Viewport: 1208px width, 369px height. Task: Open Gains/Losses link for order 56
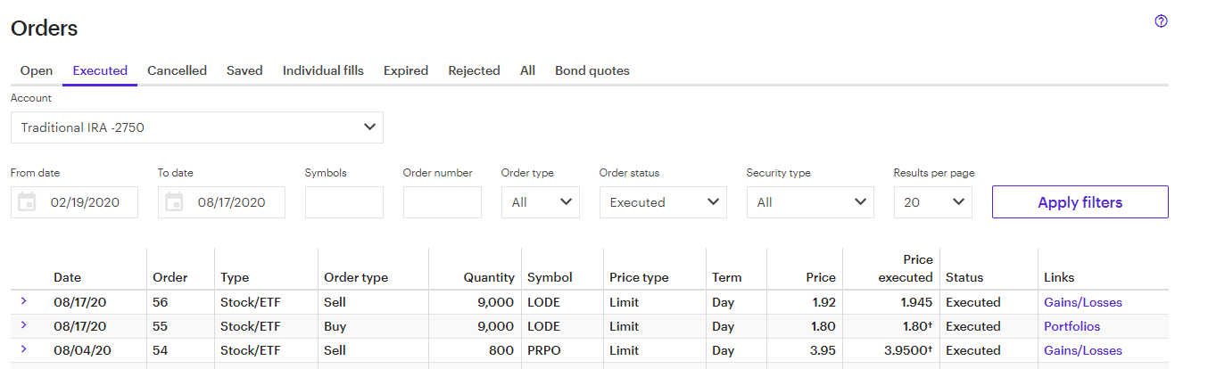pyautogui.click(x=1083, y=302)
